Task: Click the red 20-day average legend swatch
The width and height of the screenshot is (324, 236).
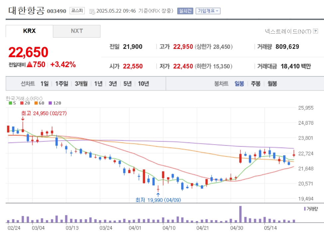Action: (22, 103)
